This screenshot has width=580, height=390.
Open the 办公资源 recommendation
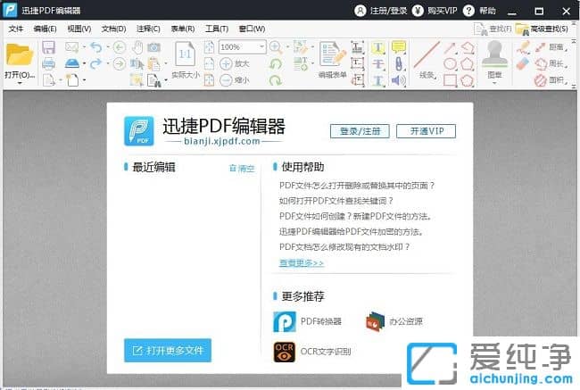pyautogui.click(x=394, y=321)
